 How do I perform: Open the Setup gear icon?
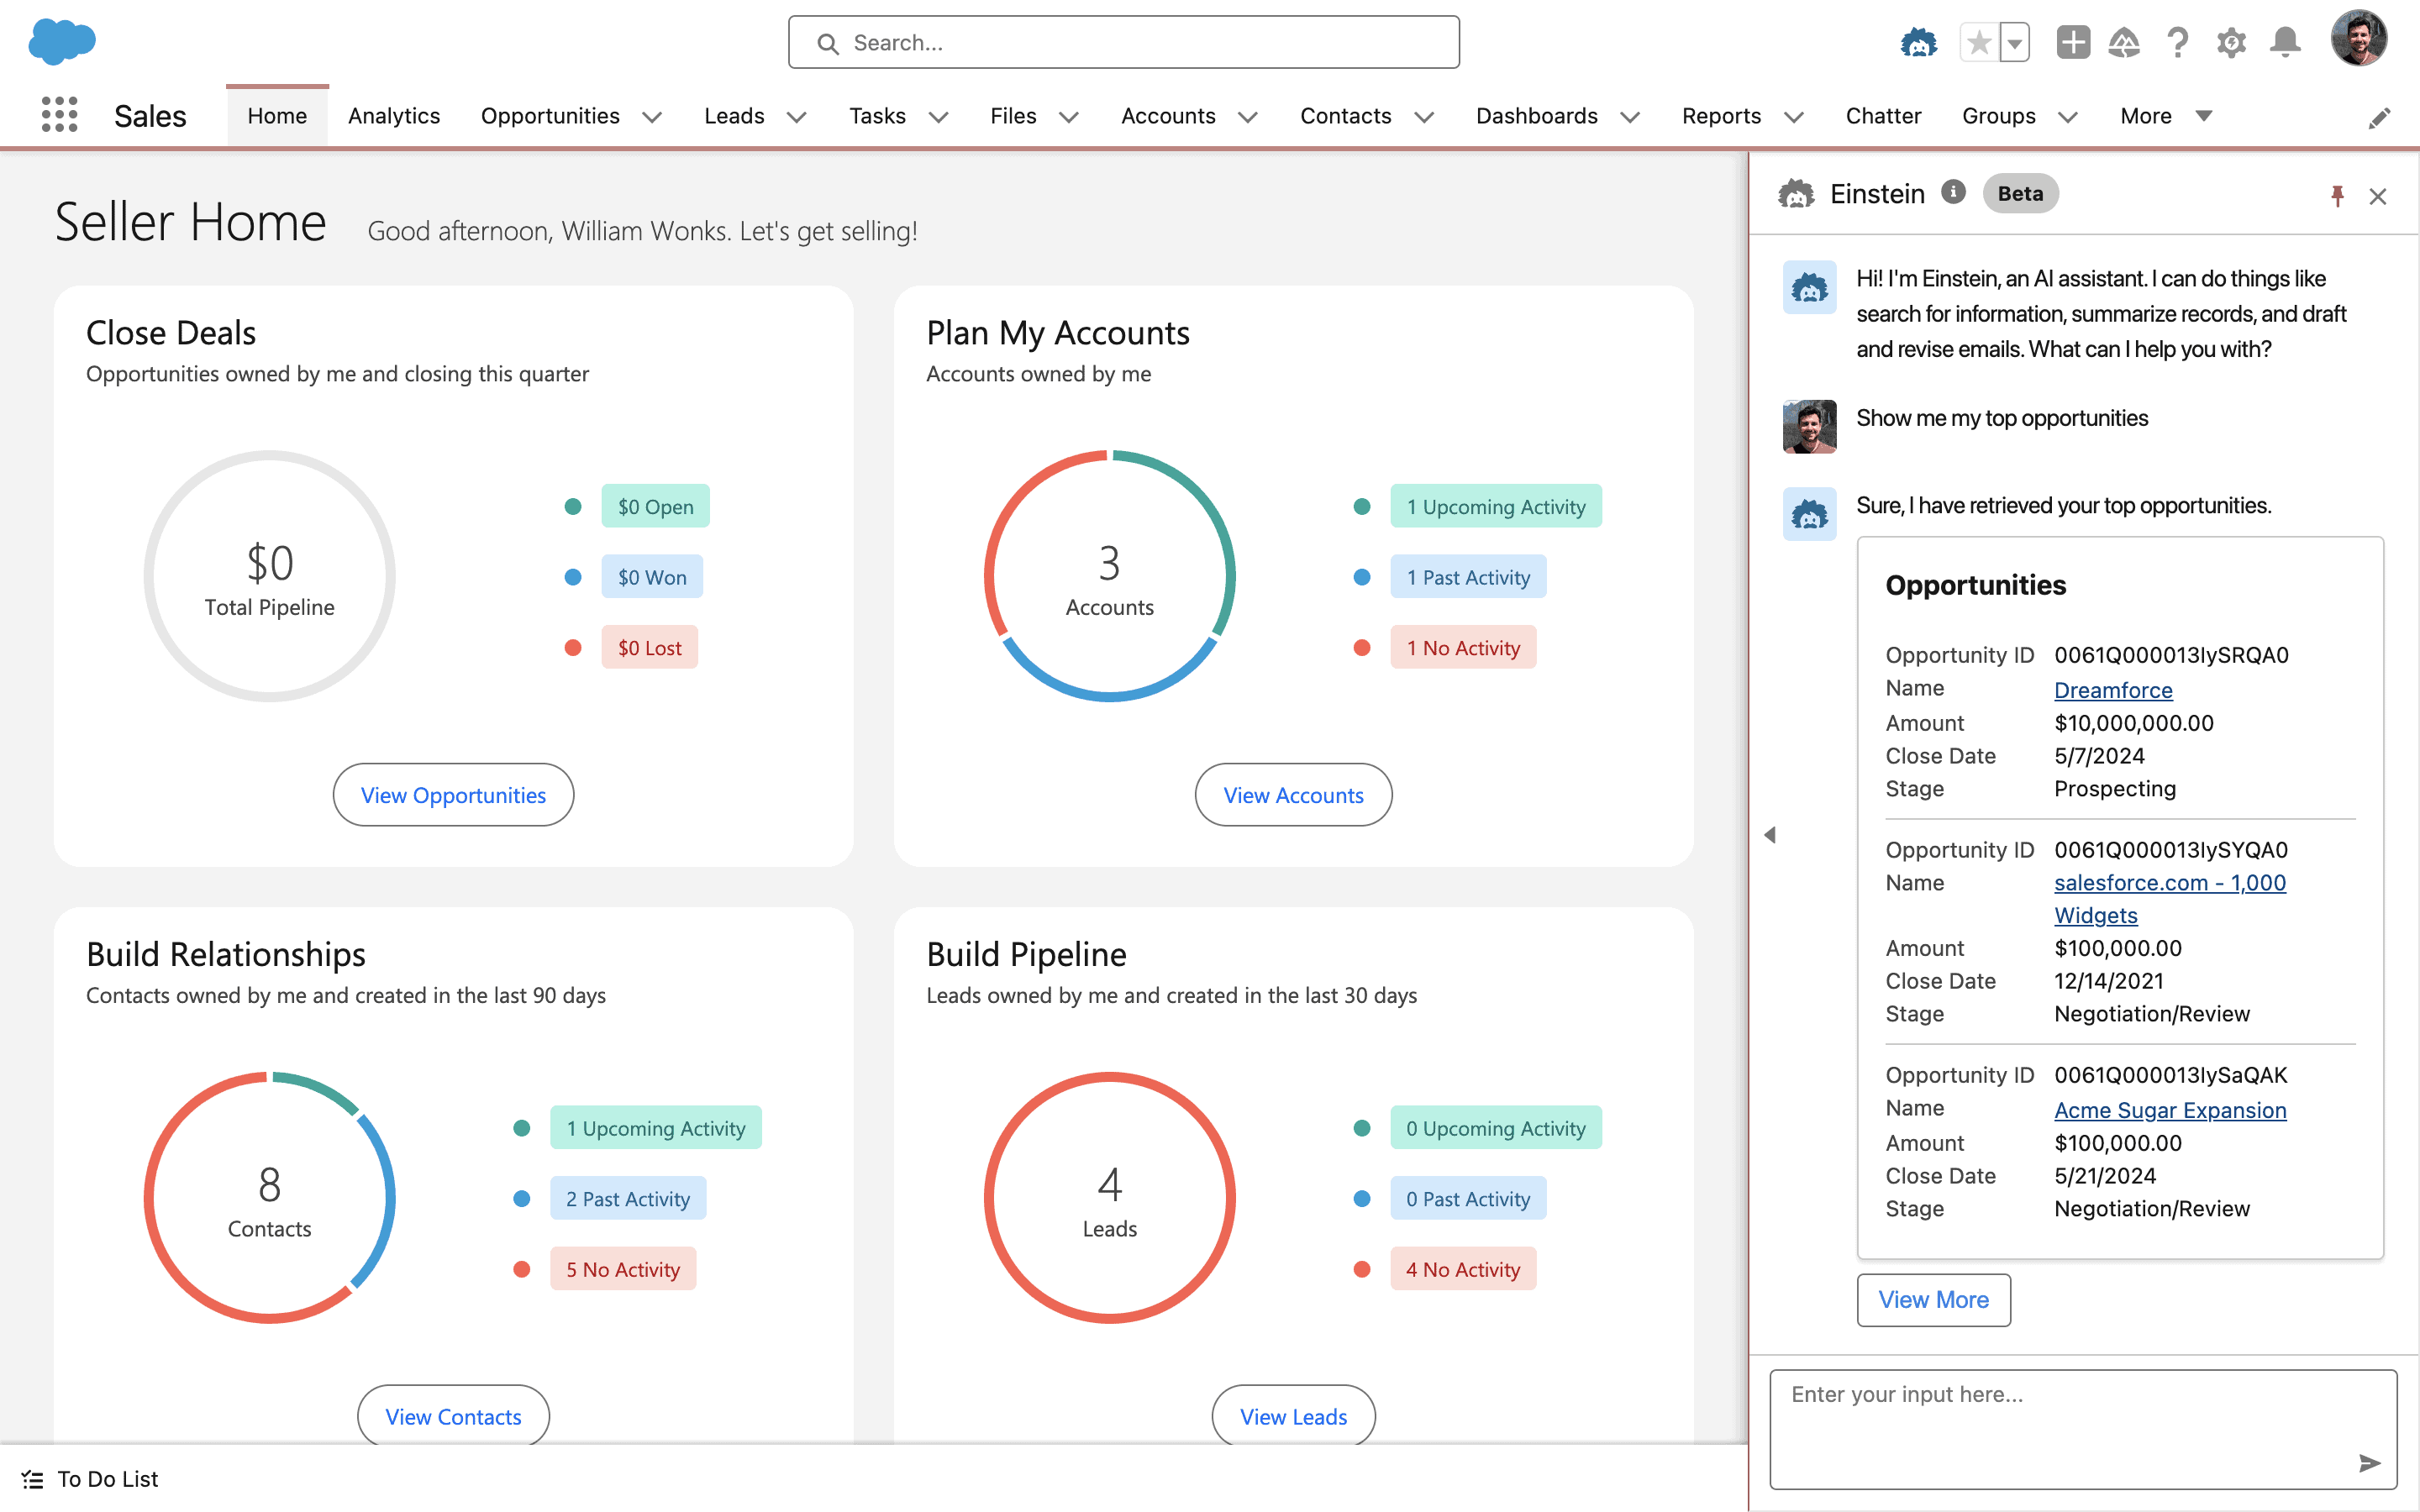2231,43
